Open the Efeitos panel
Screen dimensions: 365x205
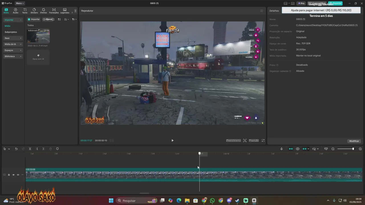coord(44,11)
